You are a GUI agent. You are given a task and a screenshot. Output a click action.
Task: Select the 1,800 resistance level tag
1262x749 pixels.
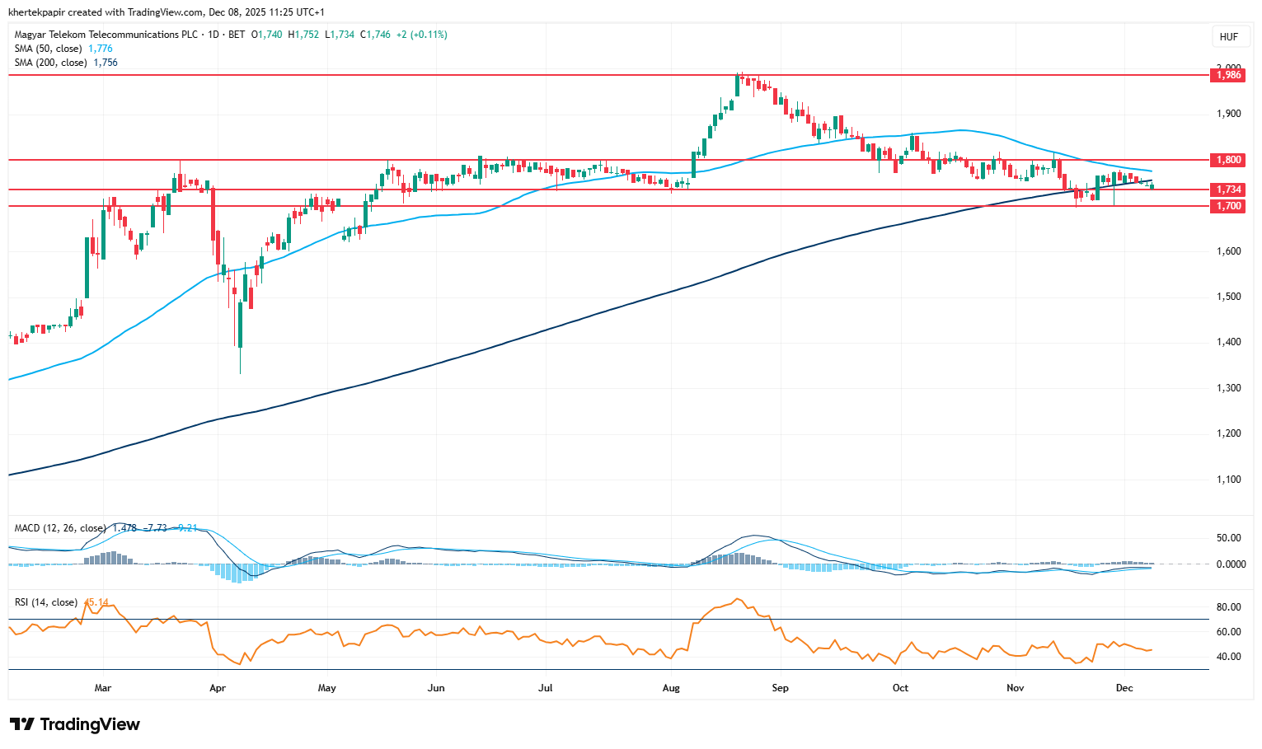pyautogui.click(x=1228, y=160)
